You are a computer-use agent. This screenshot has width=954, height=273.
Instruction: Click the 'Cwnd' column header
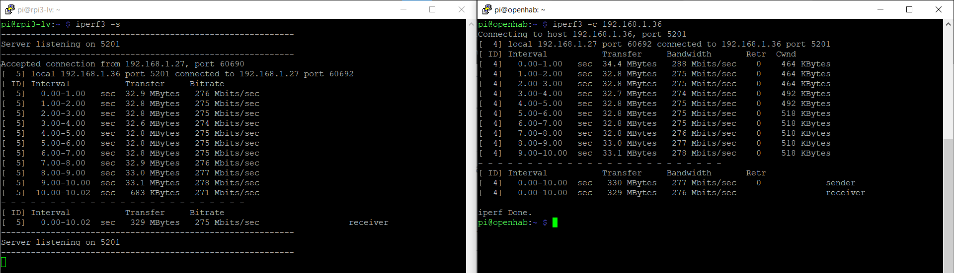pos(786,54)
